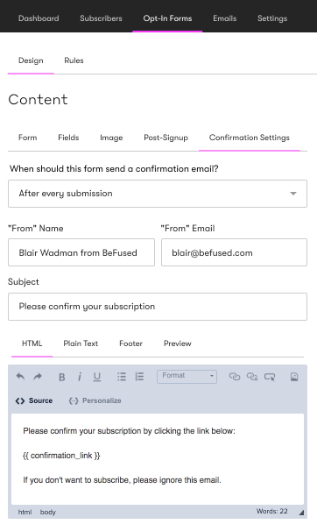Viewport: 317px width, 524px height.
Task: Go to Subscribers in top navigation
Action: [101, 18]
